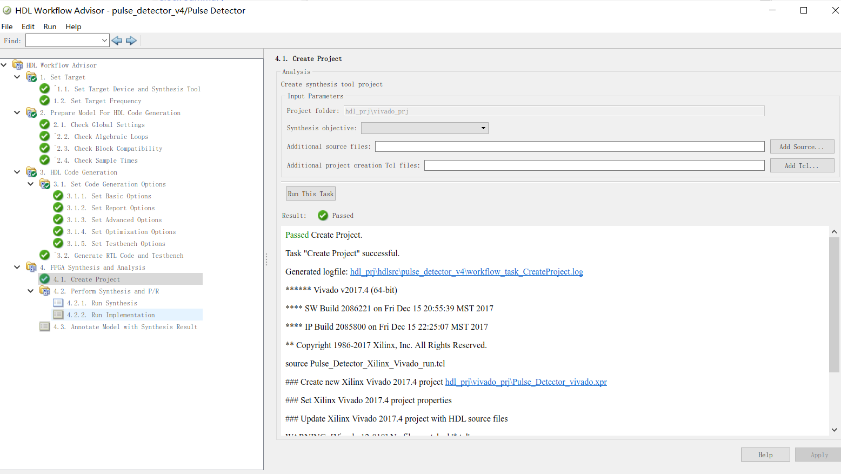Click green check icon beside 4.1 Create Project

(45, 279)
